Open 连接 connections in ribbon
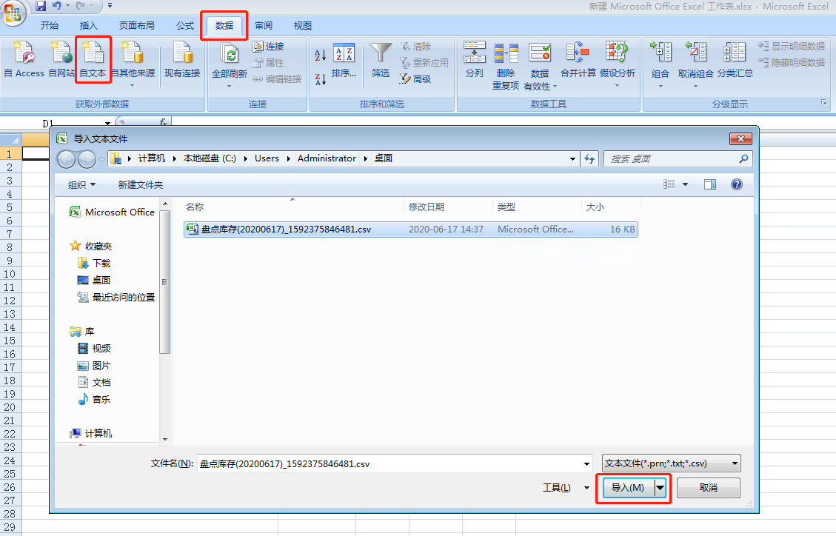This screenshot has width=836, height=536. click(x=268, y=47)
